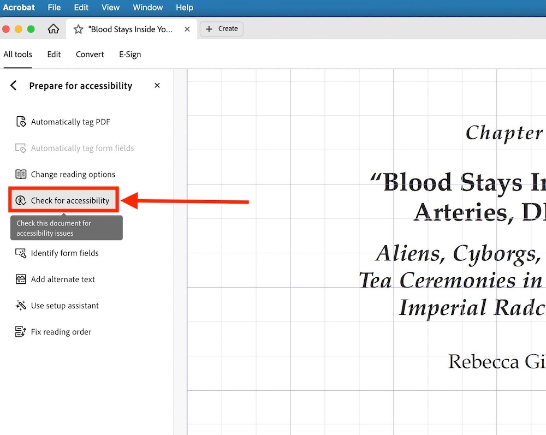Switch to the Edit toolbar tab
Viewport: 546px width, 435px height.
(54, 54)
